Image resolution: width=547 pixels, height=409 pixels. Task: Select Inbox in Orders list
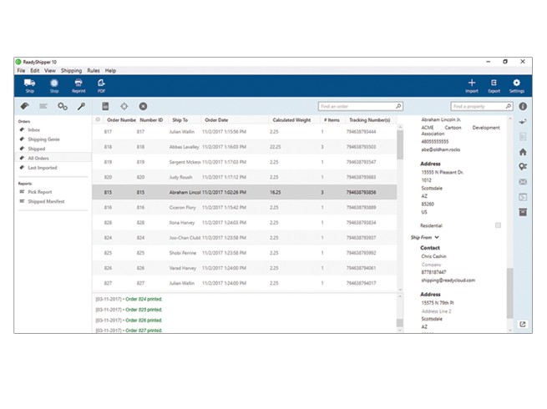coord(34,129)
